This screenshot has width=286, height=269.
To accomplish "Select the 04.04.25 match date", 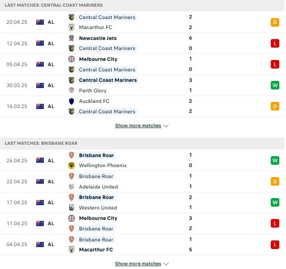I will [x=17, y=244].
